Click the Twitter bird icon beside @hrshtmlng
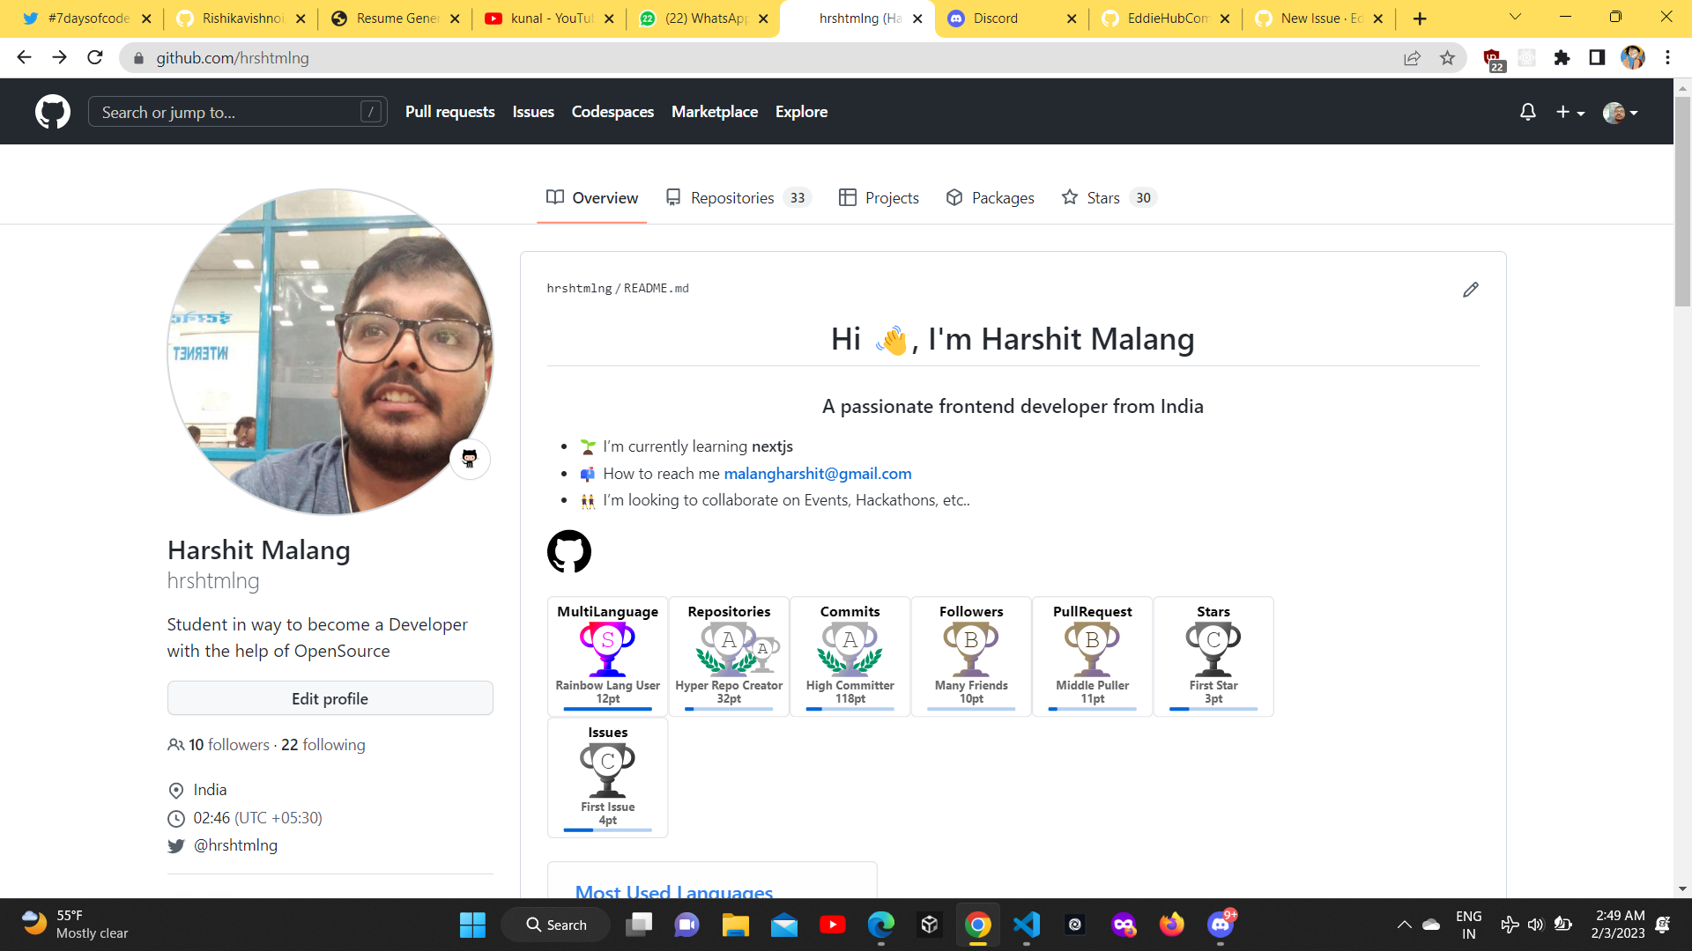 click(175, 845)
